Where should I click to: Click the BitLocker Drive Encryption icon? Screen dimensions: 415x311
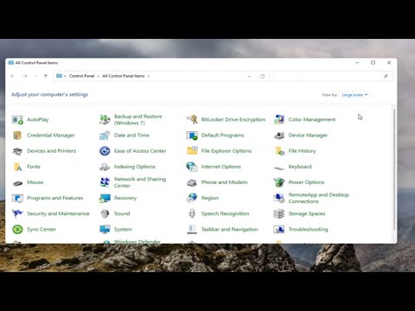pyautogui.click(x=192, y=119)
